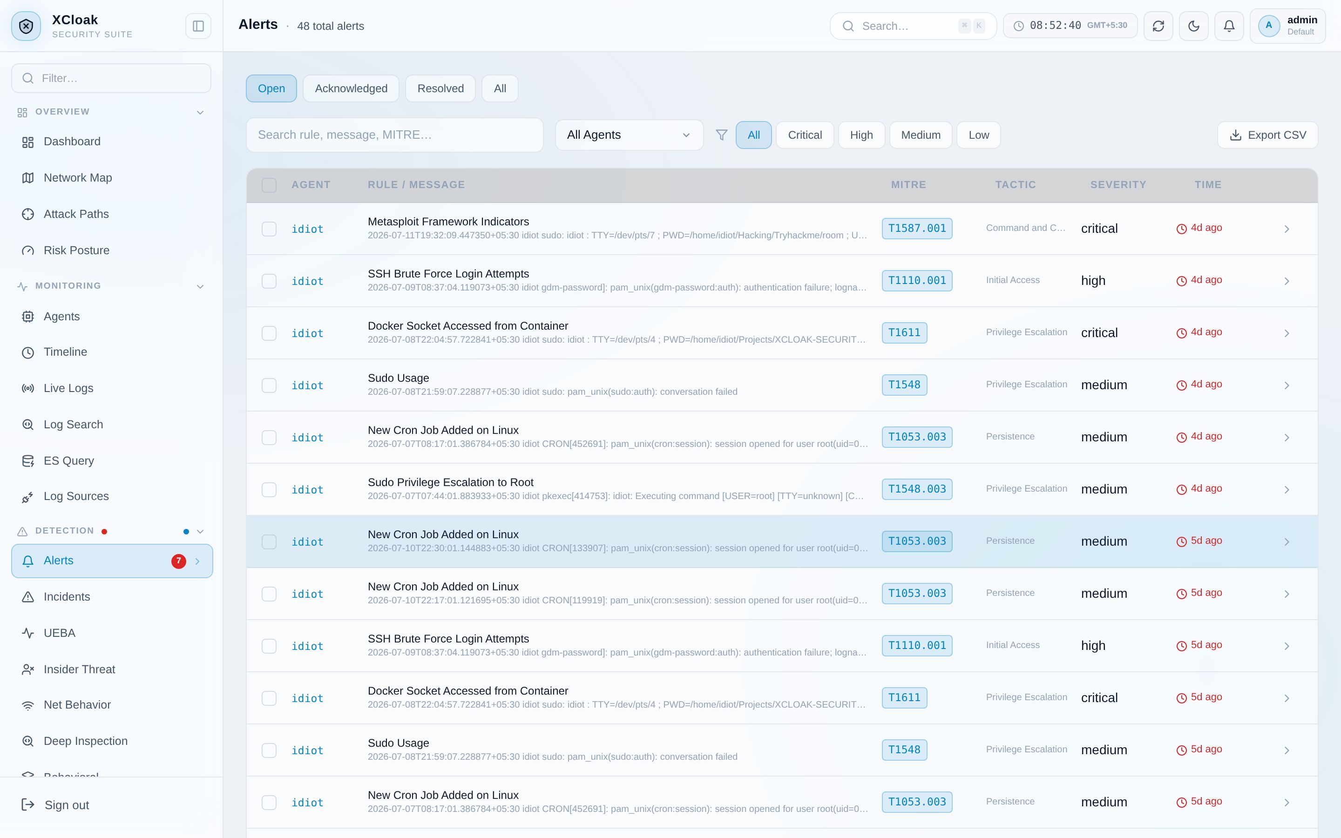Open Log Sources page

click(111, 497)
